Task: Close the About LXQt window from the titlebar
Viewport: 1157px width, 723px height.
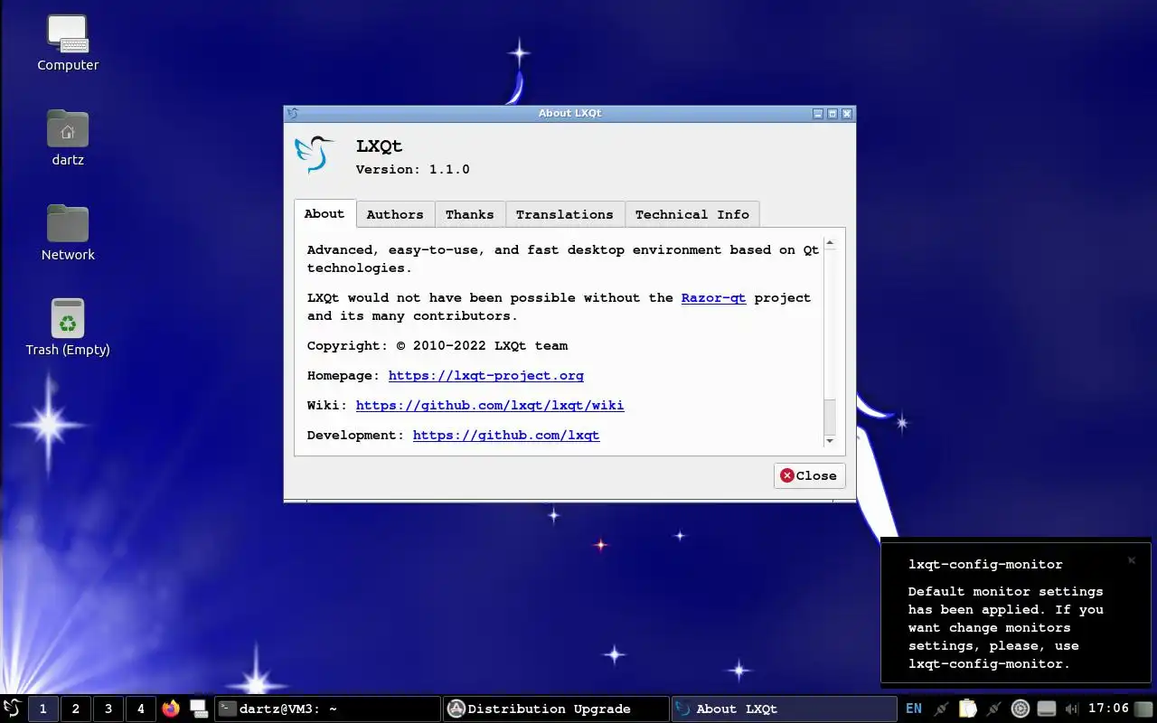Action: pos(847,114)
